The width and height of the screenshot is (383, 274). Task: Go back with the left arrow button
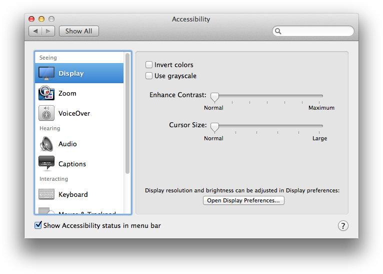(x=35, y=31)
